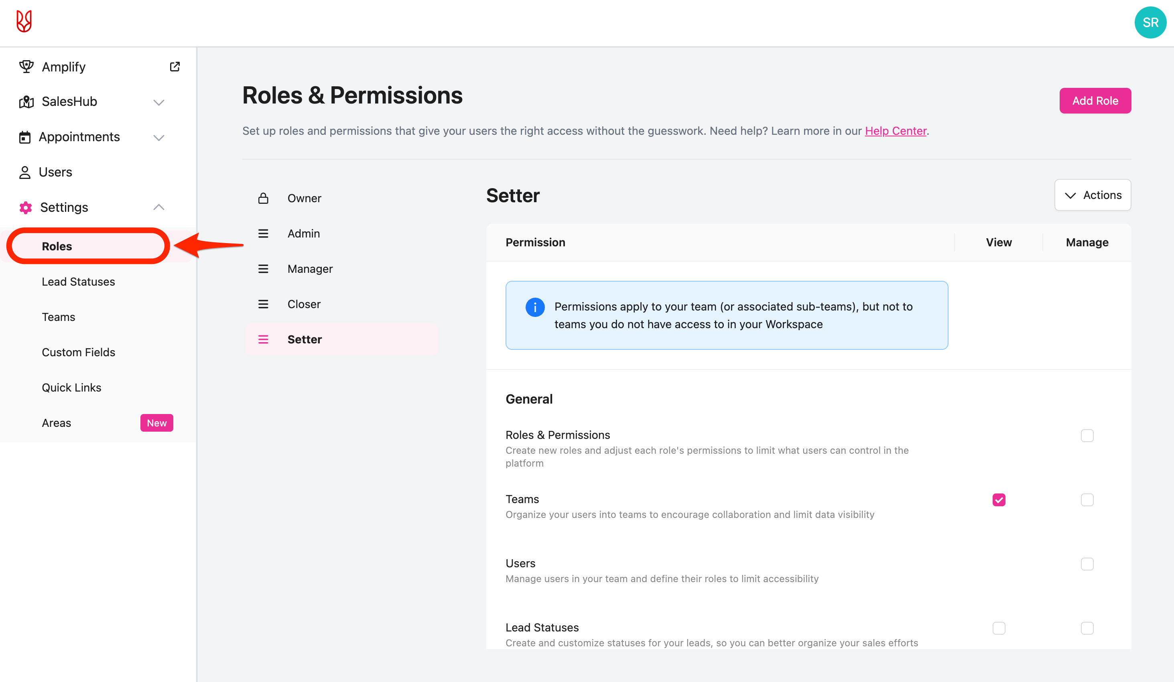Open Amplify external link icon

click(175, 67)
